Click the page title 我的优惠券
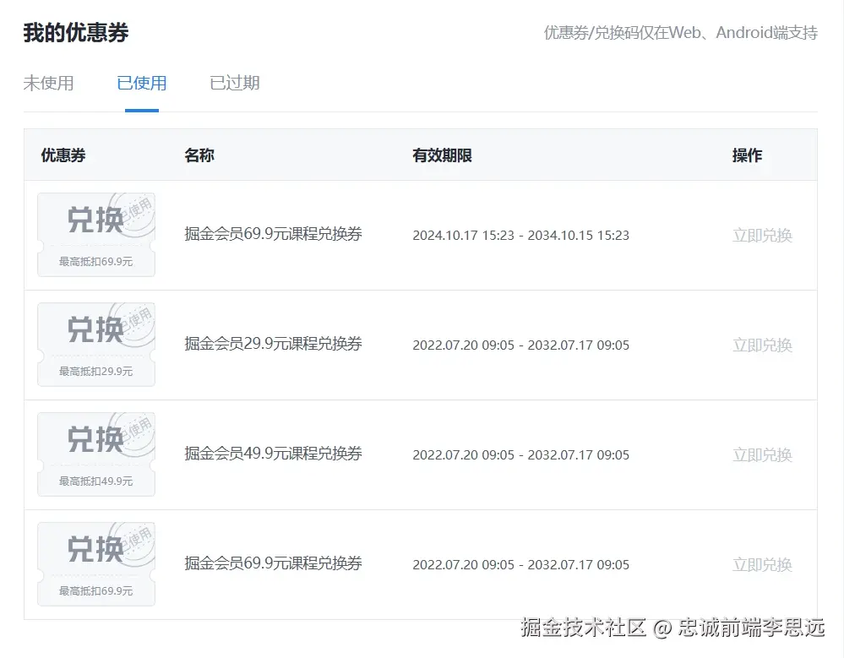The width and height of the screenshot is (844, 658). [74, 32]
